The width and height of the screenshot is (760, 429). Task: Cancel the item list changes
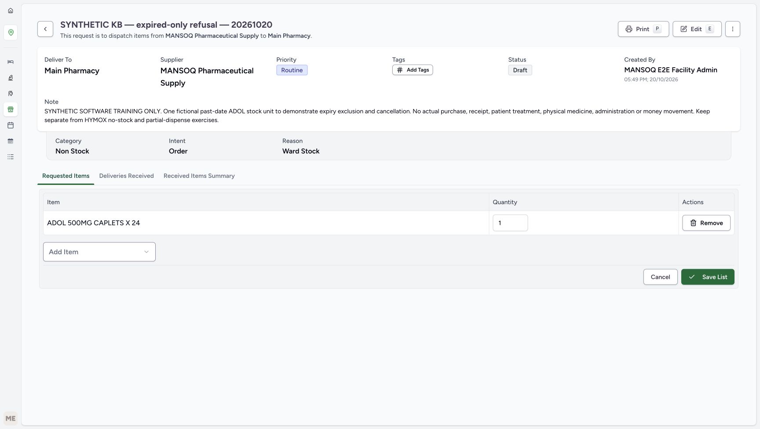661,277
